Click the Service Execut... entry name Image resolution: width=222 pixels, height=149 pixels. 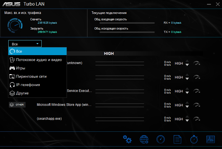[x=79, y=91]
